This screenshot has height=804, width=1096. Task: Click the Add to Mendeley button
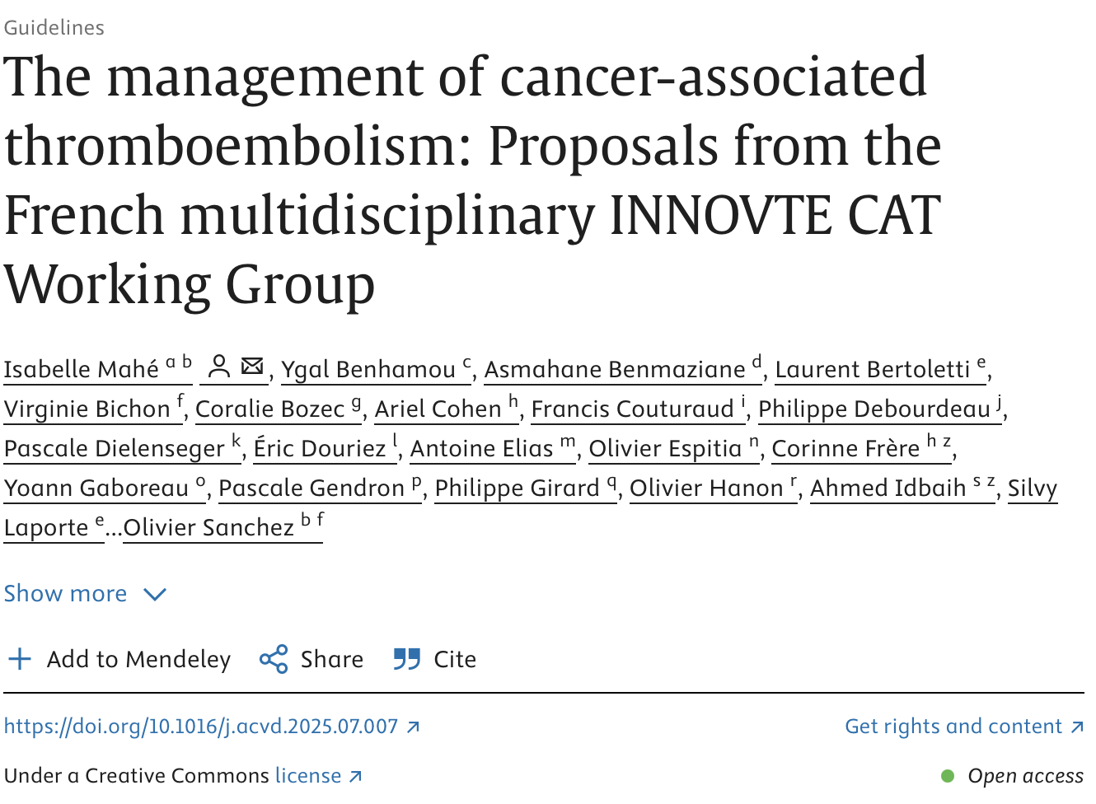pos(138,659)
